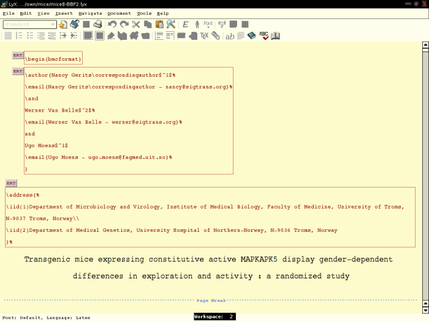Open the Standard paragraph style dropdown
This screenshot has height=322, width=429.
[x=30, y=25]
